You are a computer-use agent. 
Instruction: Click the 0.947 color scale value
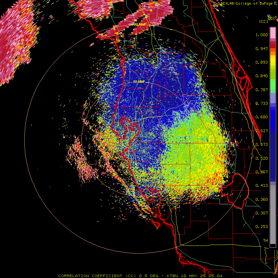coord(262,48)
